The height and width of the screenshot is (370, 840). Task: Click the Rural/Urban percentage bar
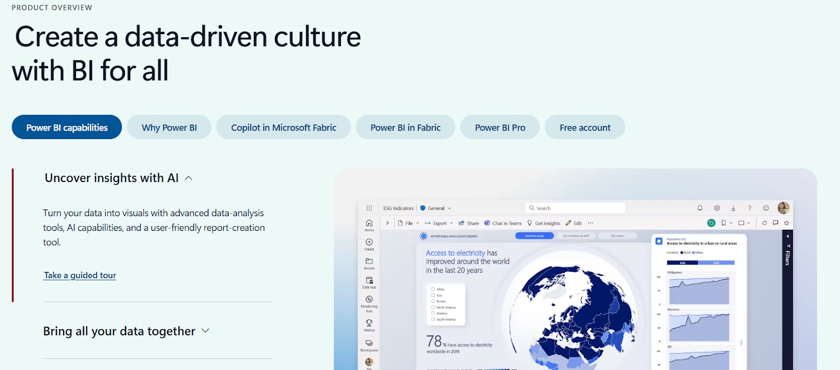pos(700,262)
